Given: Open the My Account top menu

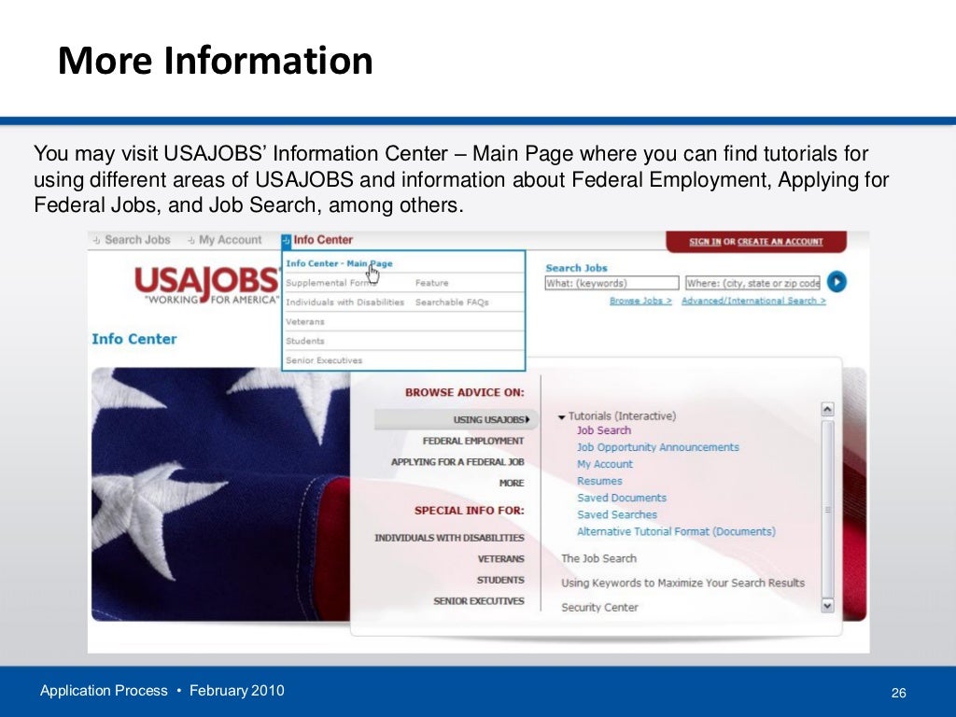Looking at the screenshot, I should click(x=230, y=240).
